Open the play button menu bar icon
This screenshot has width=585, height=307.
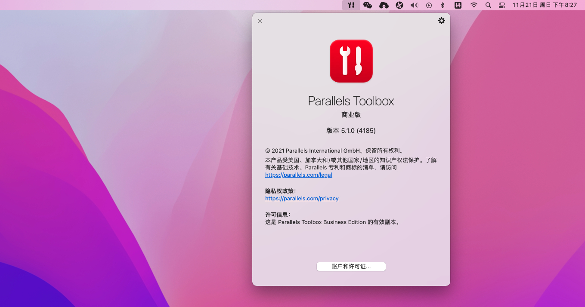click(x=429, y=5)
